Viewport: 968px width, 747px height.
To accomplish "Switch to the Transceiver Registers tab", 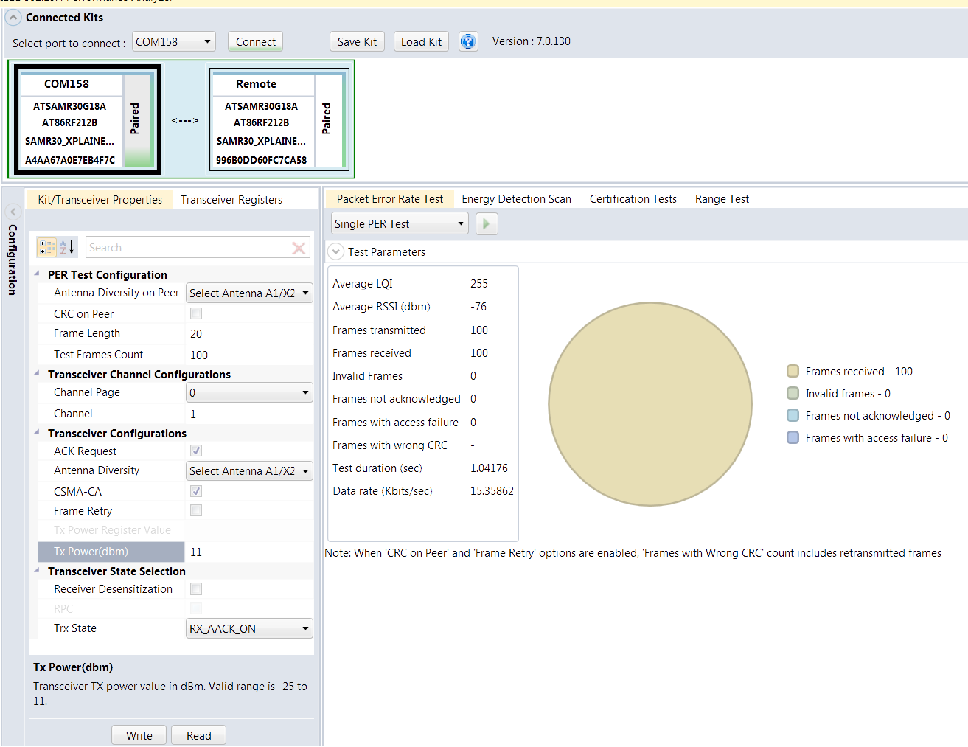I will coord(231,199).
